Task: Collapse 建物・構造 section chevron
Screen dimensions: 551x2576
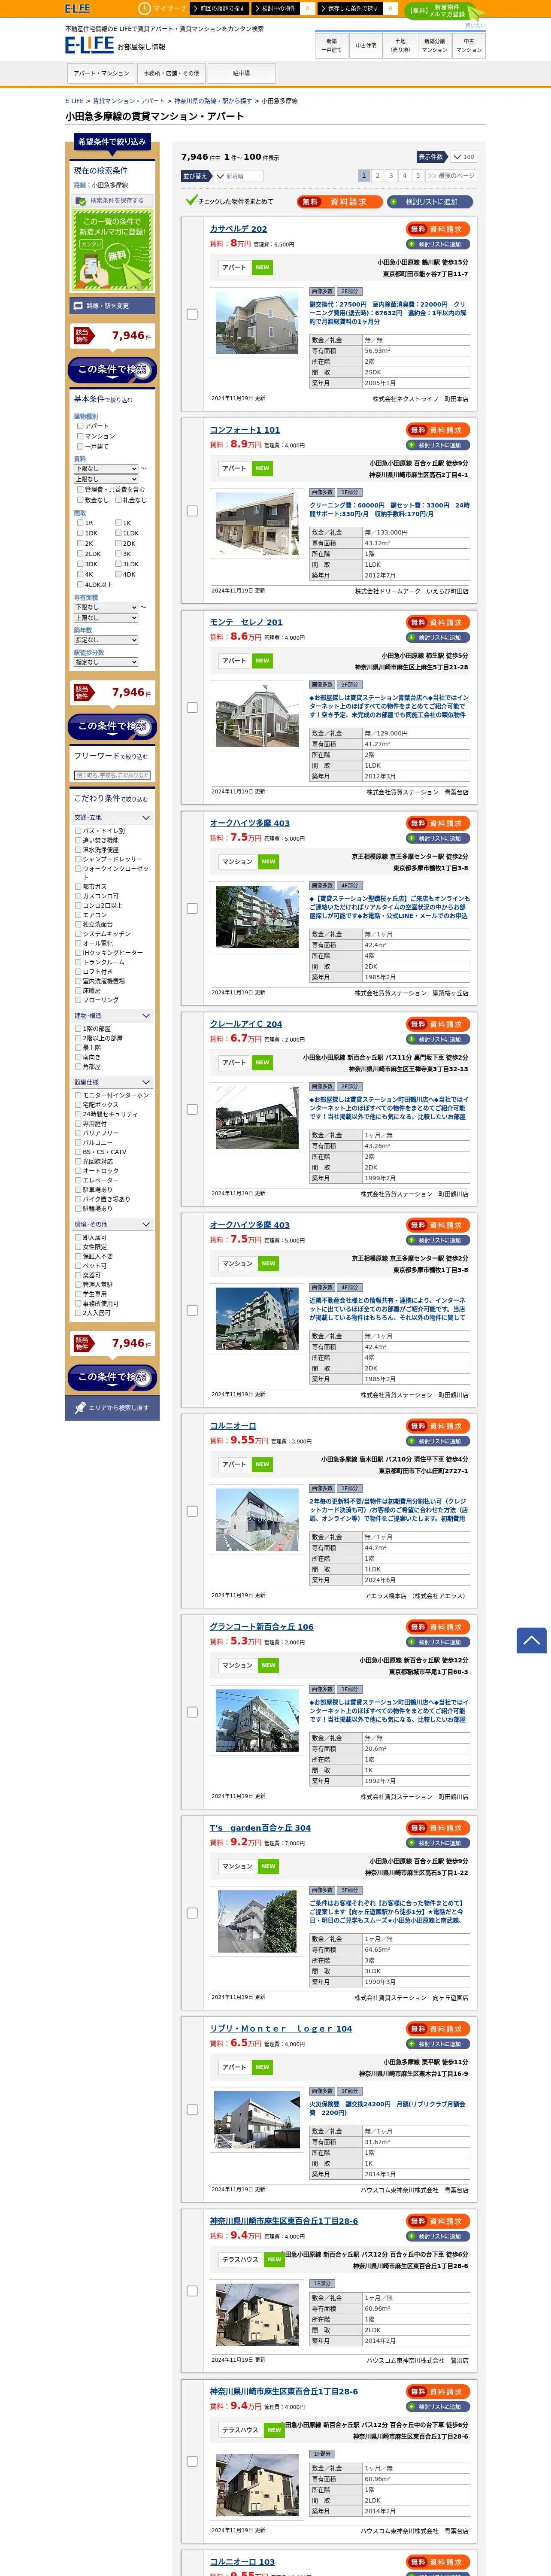Action: tap(146, 1015)
